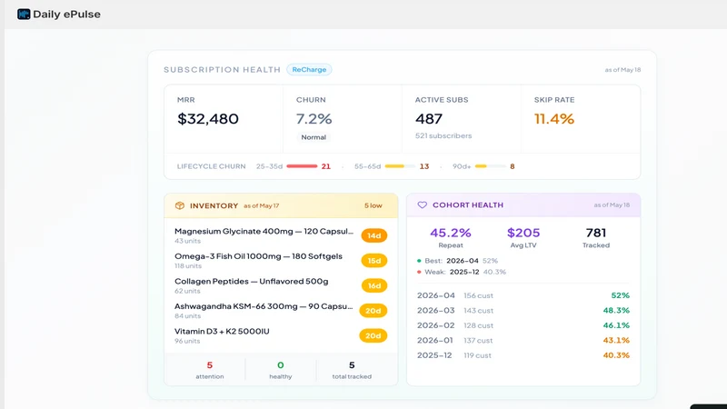This screenshot has width=727, height=409.
Task: Click the Subscription Health heading
Action: pyautogui.click(x=222, y=70)
